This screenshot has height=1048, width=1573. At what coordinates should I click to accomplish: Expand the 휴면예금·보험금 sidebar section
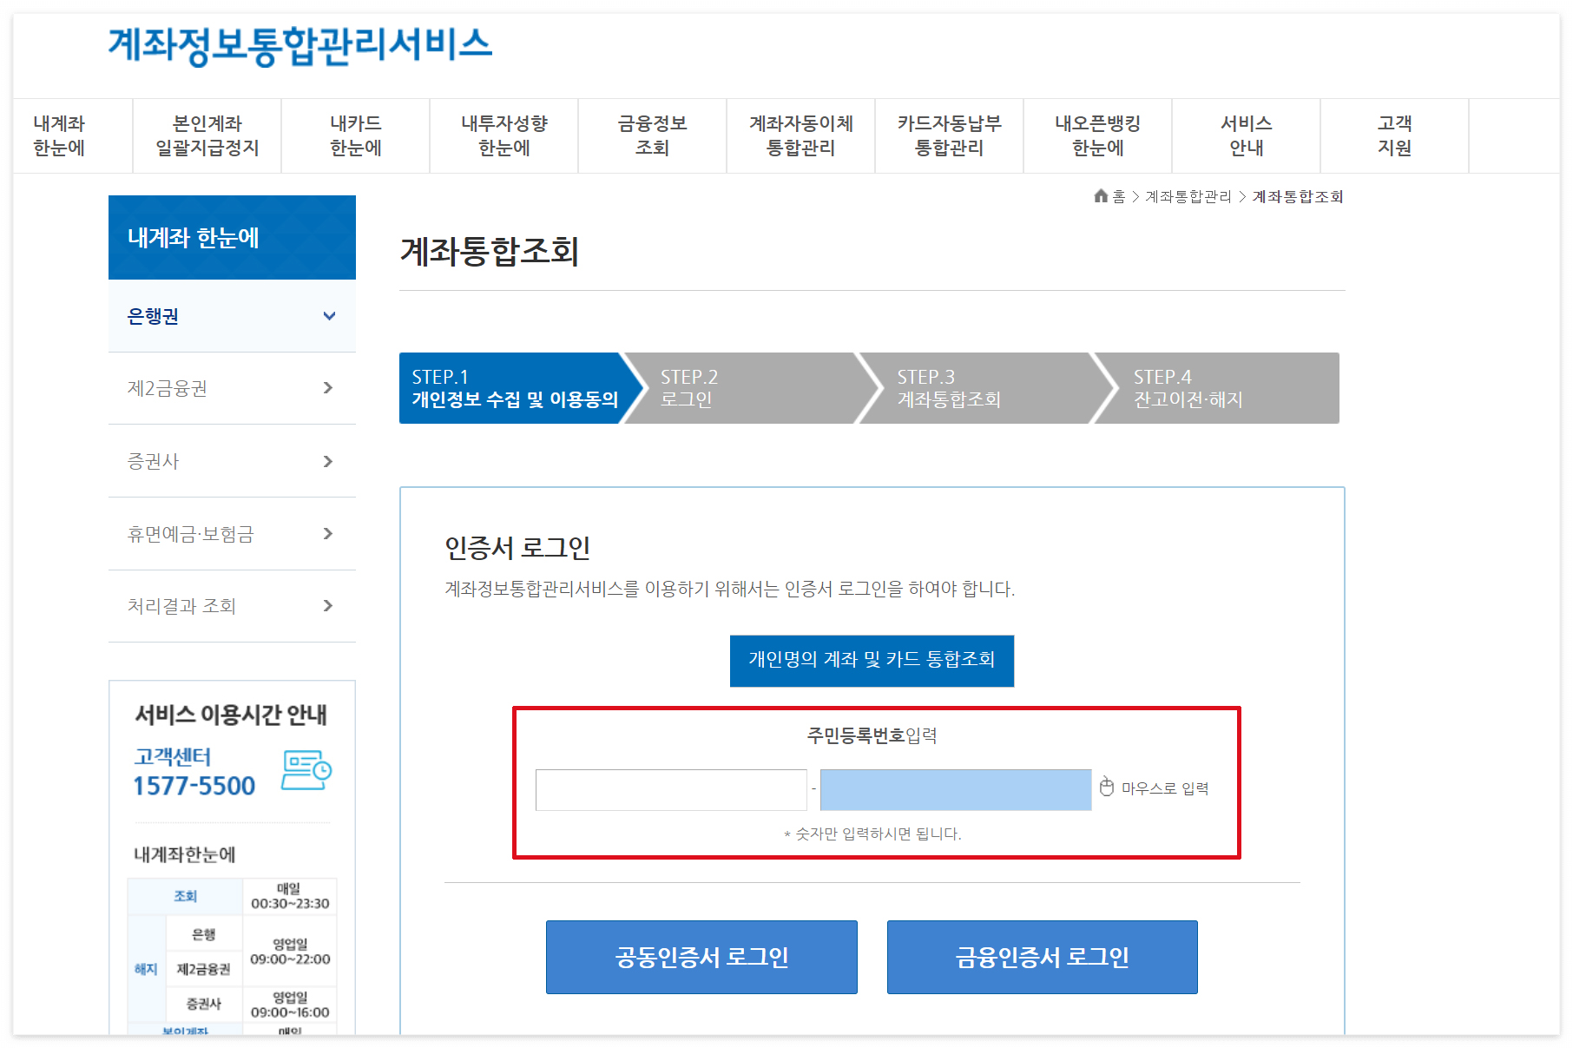click(x=232, y=534)
